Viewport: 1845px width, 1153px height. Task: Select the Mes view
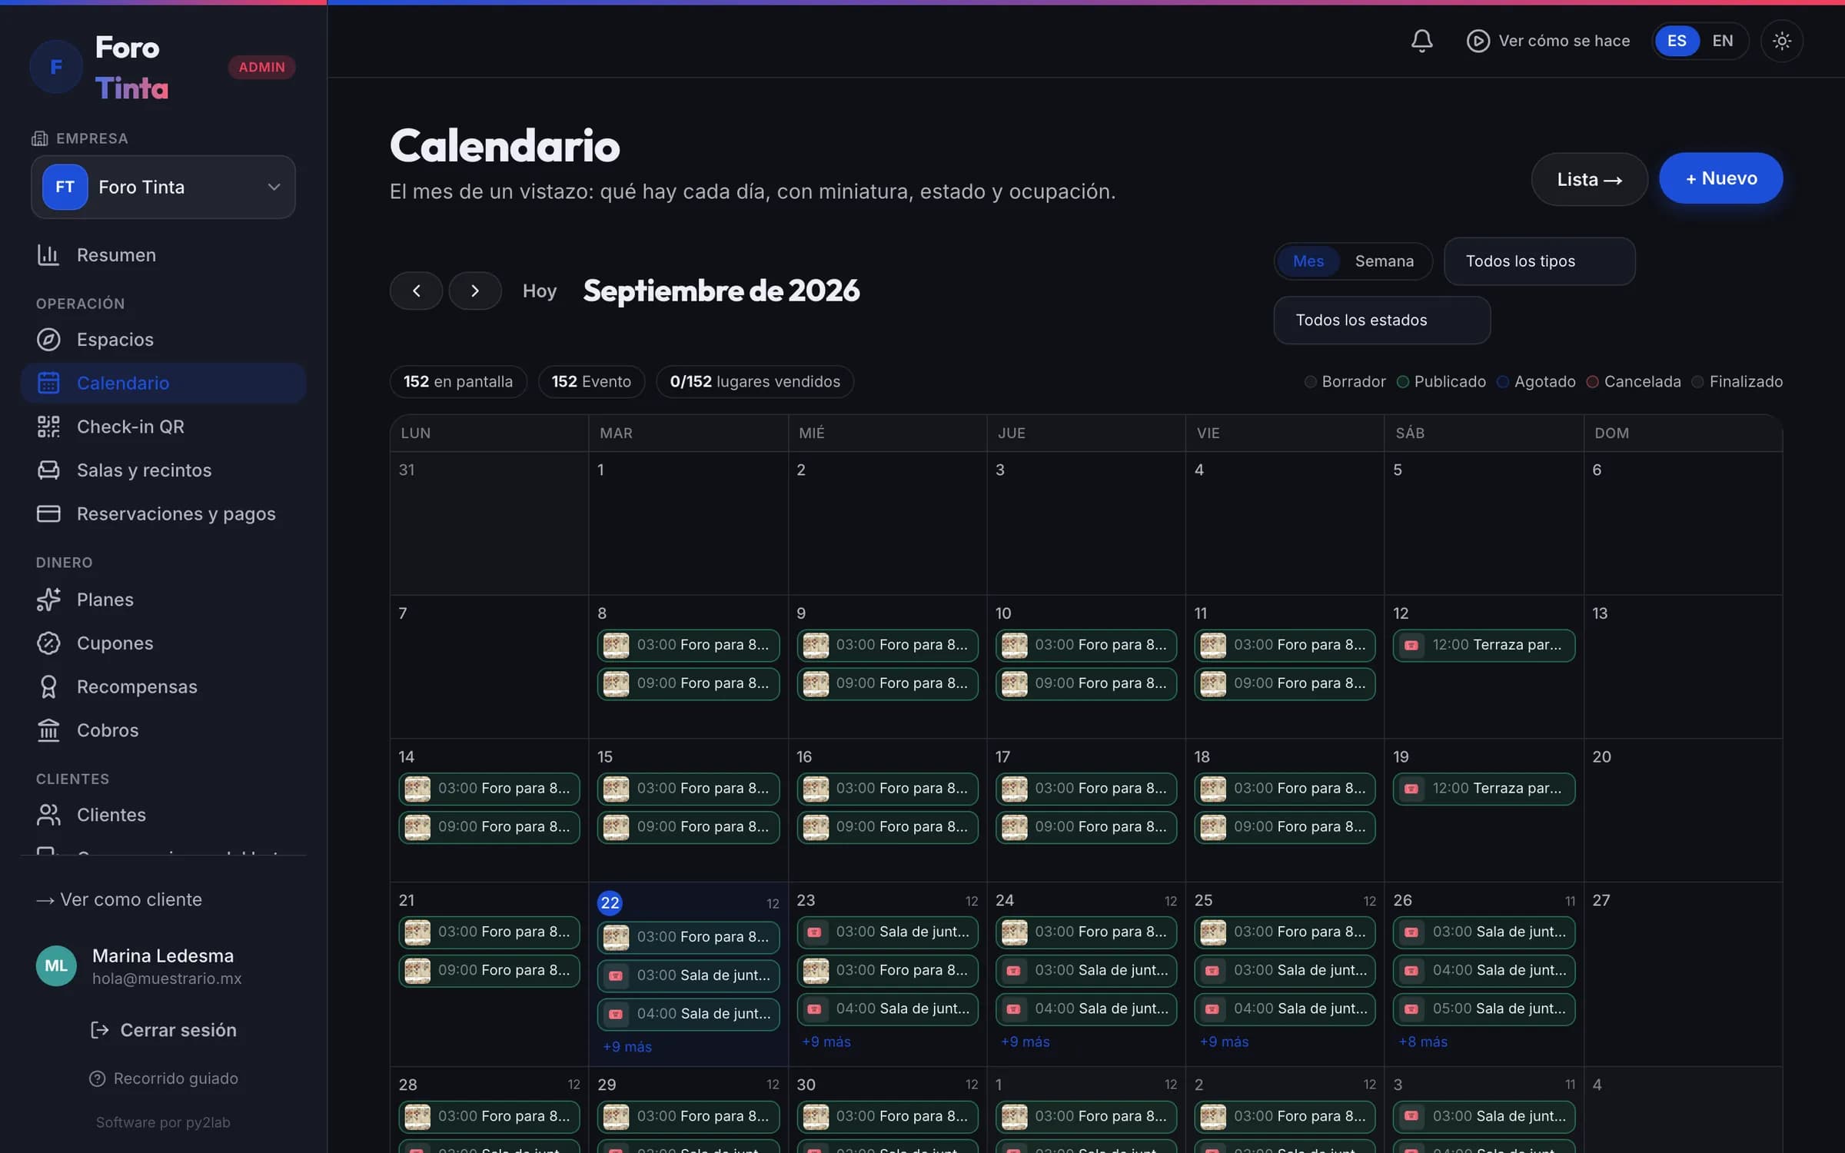click(1308, 261)
